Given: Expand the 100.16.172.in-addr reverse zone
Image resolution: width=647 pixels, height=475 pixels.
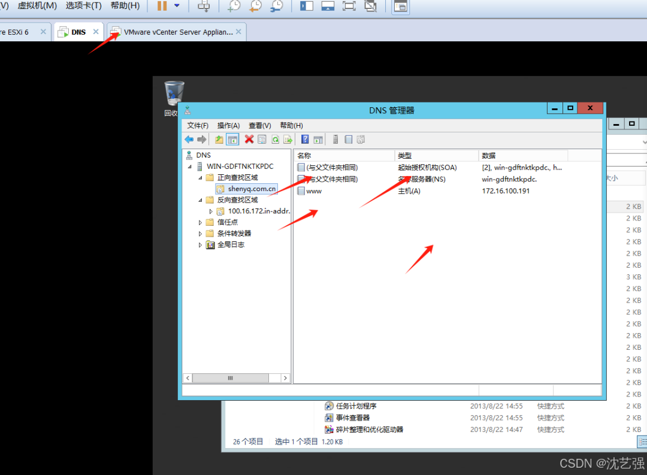Looking at the screenshot, I should tap(211, 211).
